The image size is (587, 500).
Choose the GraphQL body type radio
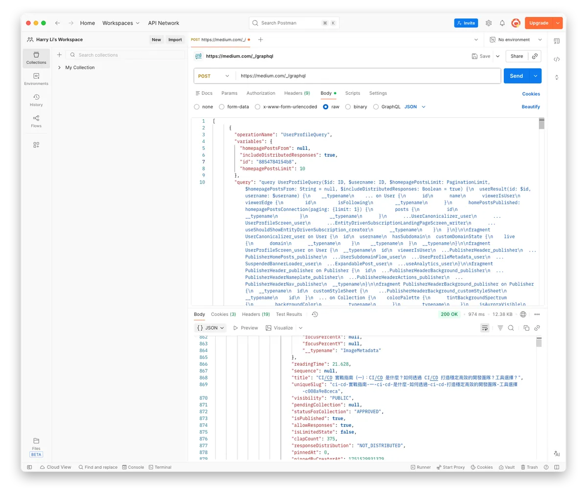[x=376, y=107]
